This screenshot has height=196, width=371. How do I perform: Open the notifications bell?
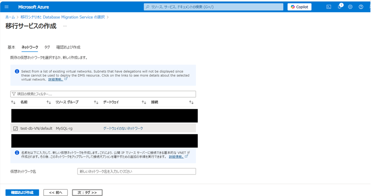click(x=340, y=7)
